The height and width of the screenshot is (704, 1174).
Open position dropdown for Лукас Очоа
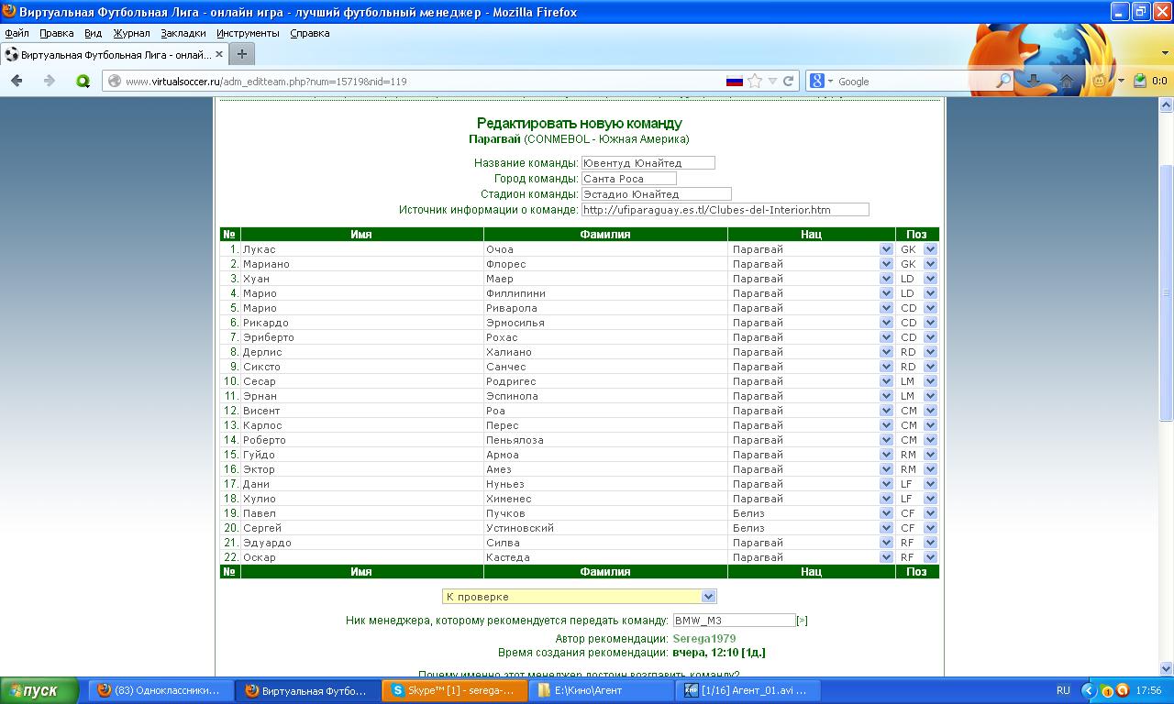(x=930, y=249)
